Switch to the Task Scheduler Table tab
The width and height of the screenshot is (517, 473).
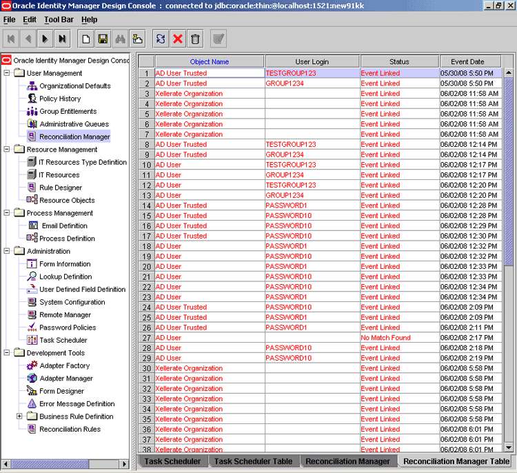253,461
